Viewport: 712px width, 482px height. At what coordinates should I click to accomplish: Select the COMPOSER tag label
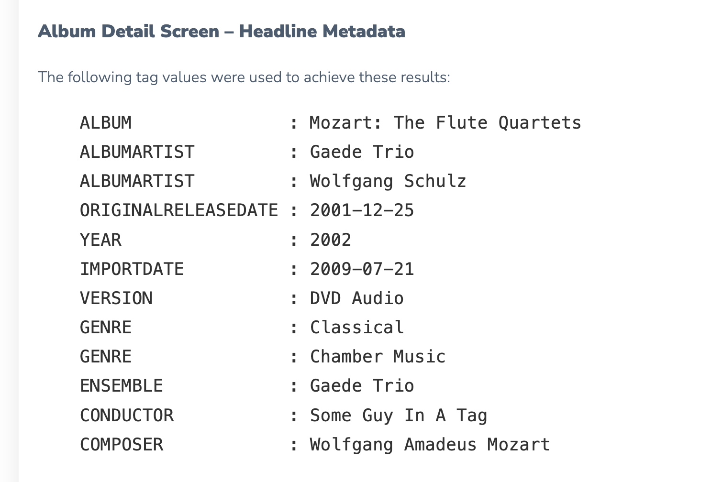[x=122, y=445]
